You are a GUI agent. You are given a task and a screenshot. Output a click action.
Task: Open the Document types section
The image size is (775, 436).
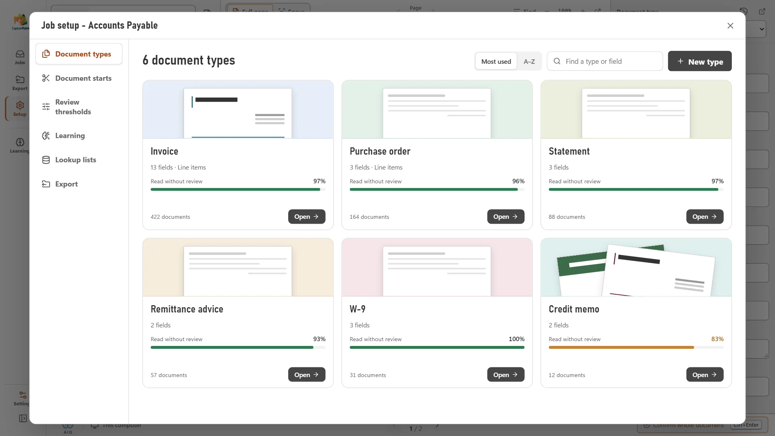coord(79,54)
